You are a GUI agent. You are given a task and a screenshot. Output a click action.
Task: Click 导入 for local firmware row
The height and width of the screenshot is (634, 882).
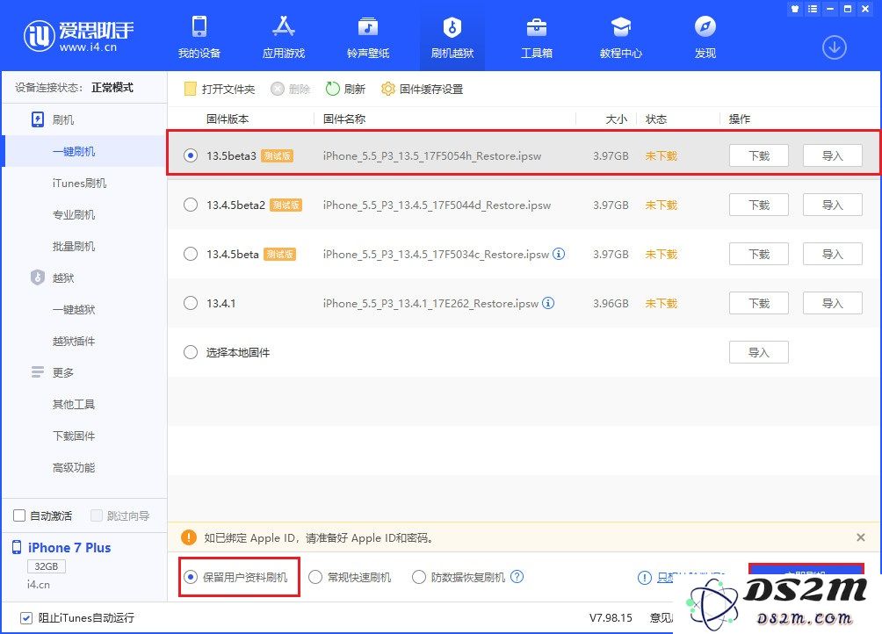tap(759, 352)
